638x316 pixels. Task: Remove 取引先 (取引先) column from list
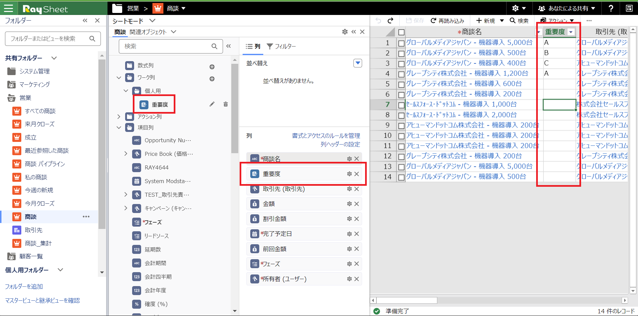coord(357,189)
